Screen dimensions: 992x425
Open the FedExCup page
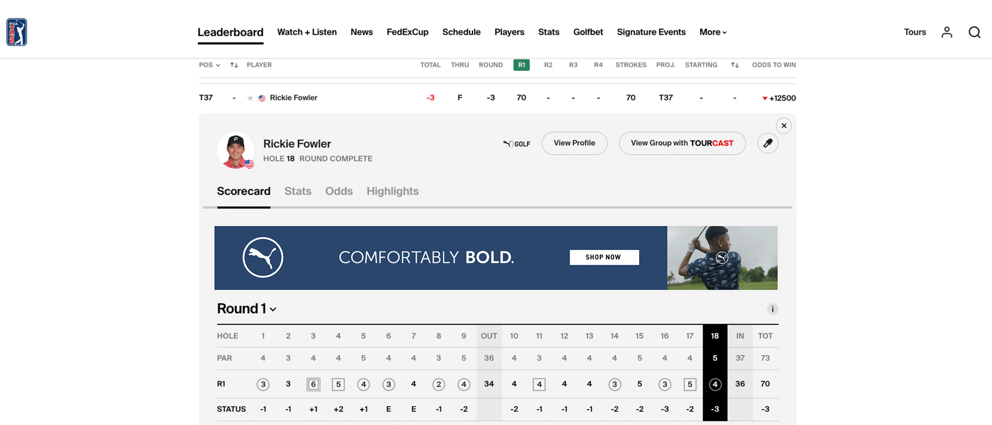tap(408, 32)
